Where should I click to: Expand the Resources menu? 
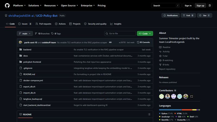(51, 5)
